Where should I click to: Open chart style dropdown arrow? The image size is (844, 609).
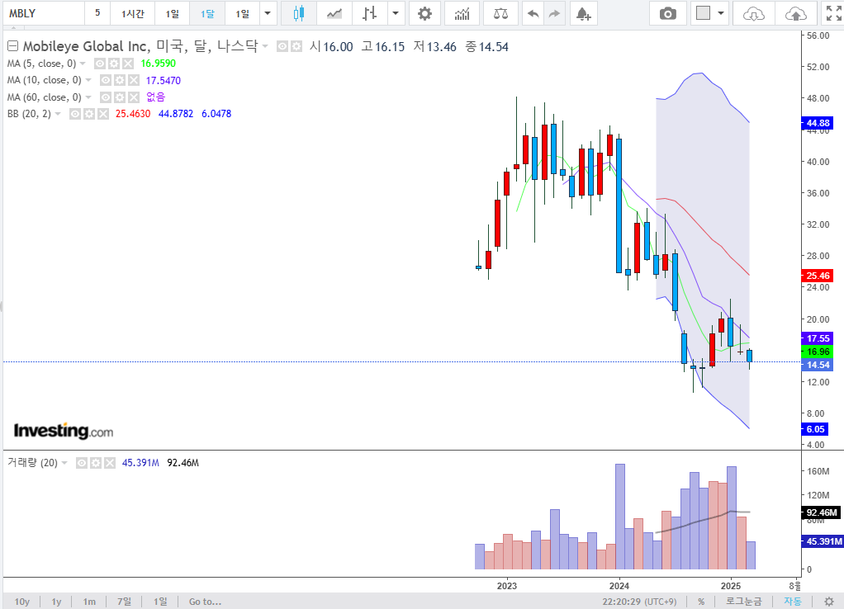tap(396, 13)
